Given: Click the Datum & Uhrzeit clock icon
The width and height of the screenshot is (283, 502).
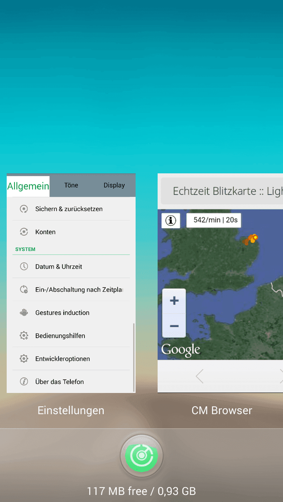Looking at the screenshot, I should tap(24, 266).
